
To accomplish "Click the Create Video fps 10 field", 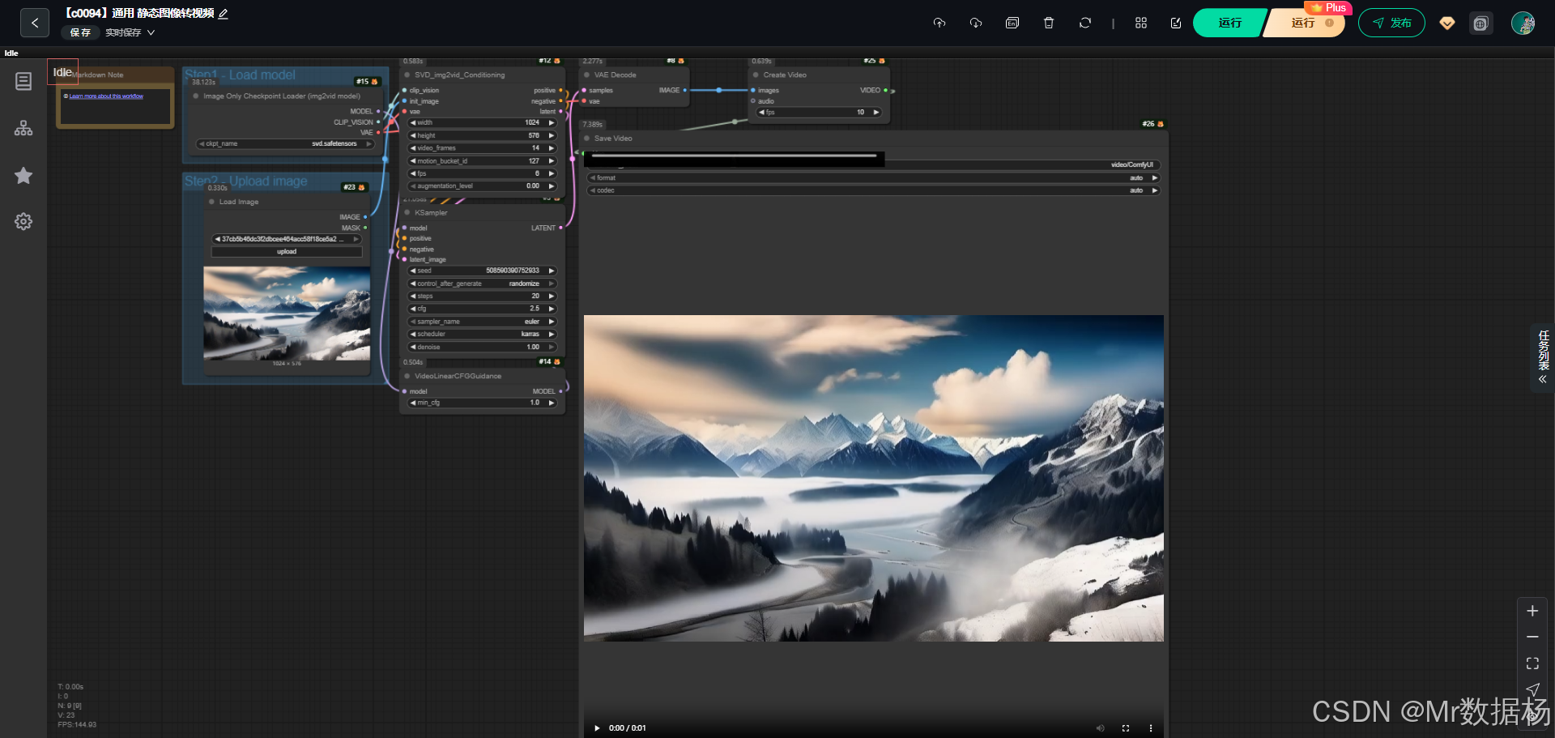I will 819,113.
